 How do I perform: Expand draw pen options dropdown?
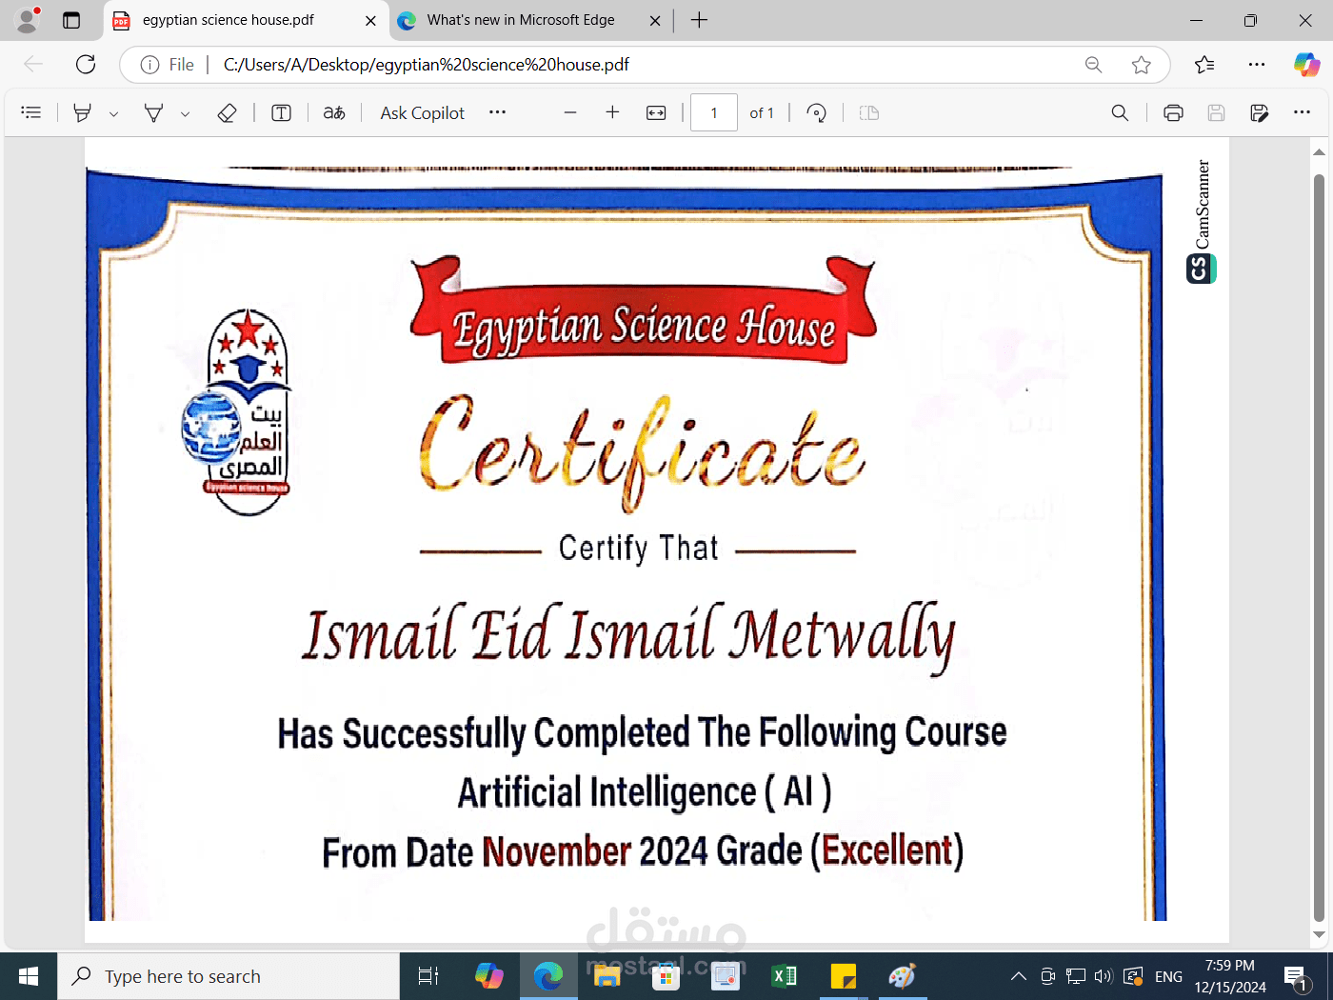[185, 113]
